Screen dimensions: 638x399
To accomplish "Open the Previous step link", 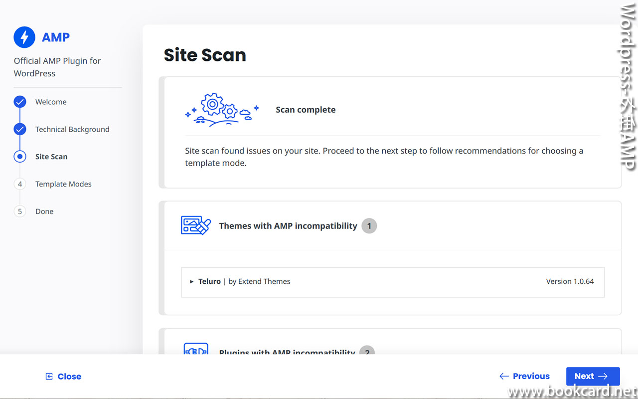I will [531, 376].
